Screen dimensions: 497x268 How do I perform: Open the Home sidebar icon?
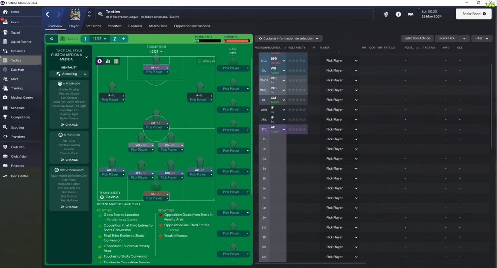pos(5,12)
